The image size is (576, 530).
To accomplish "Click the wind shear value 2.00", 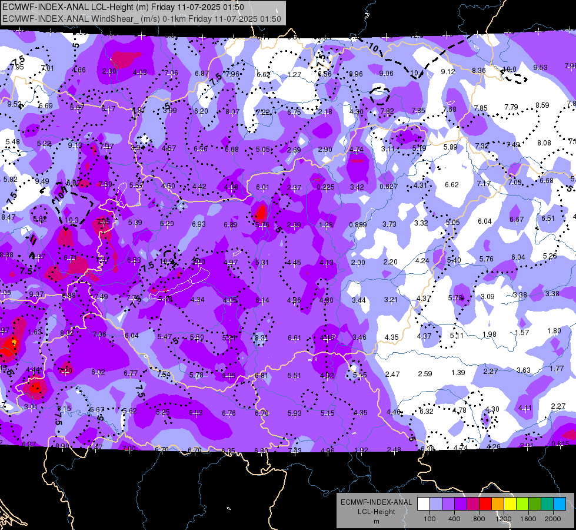I will coord(358,262).
